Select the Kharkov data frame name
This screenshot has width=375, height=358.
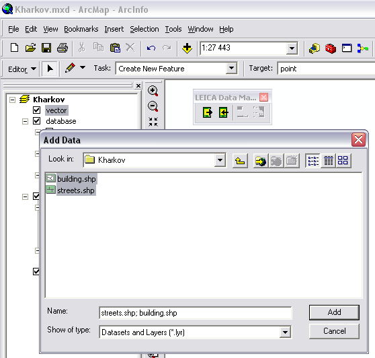(x=49, y=100)
